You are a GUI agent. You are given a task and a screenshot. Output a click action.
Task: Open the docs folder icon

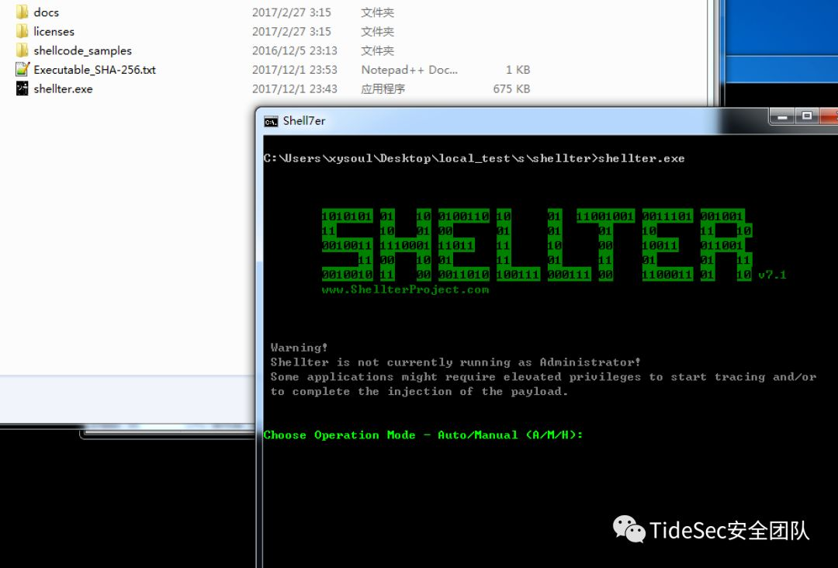(22, 12)
